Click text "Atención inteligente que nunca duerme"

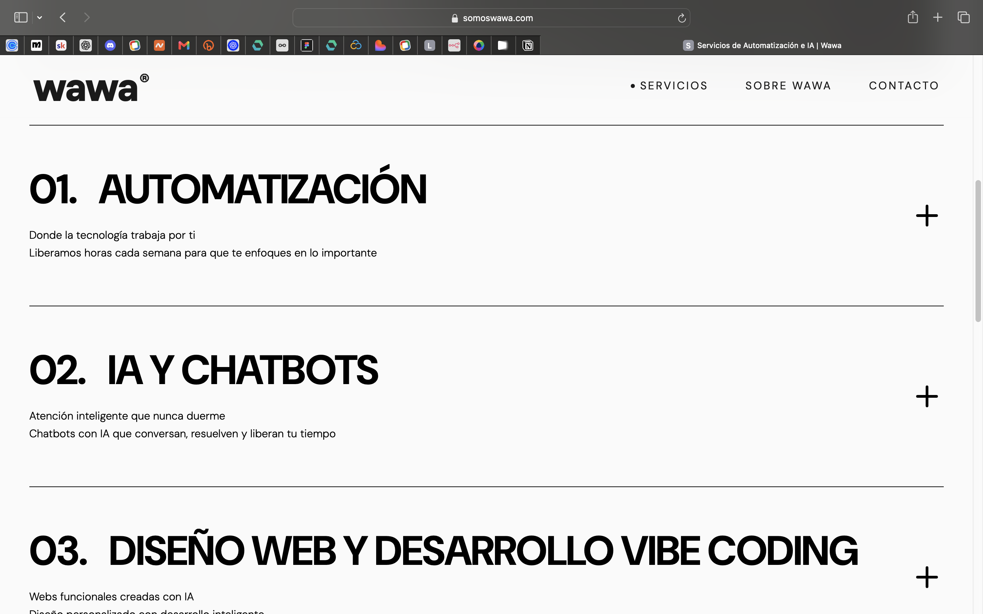(127, 416)
